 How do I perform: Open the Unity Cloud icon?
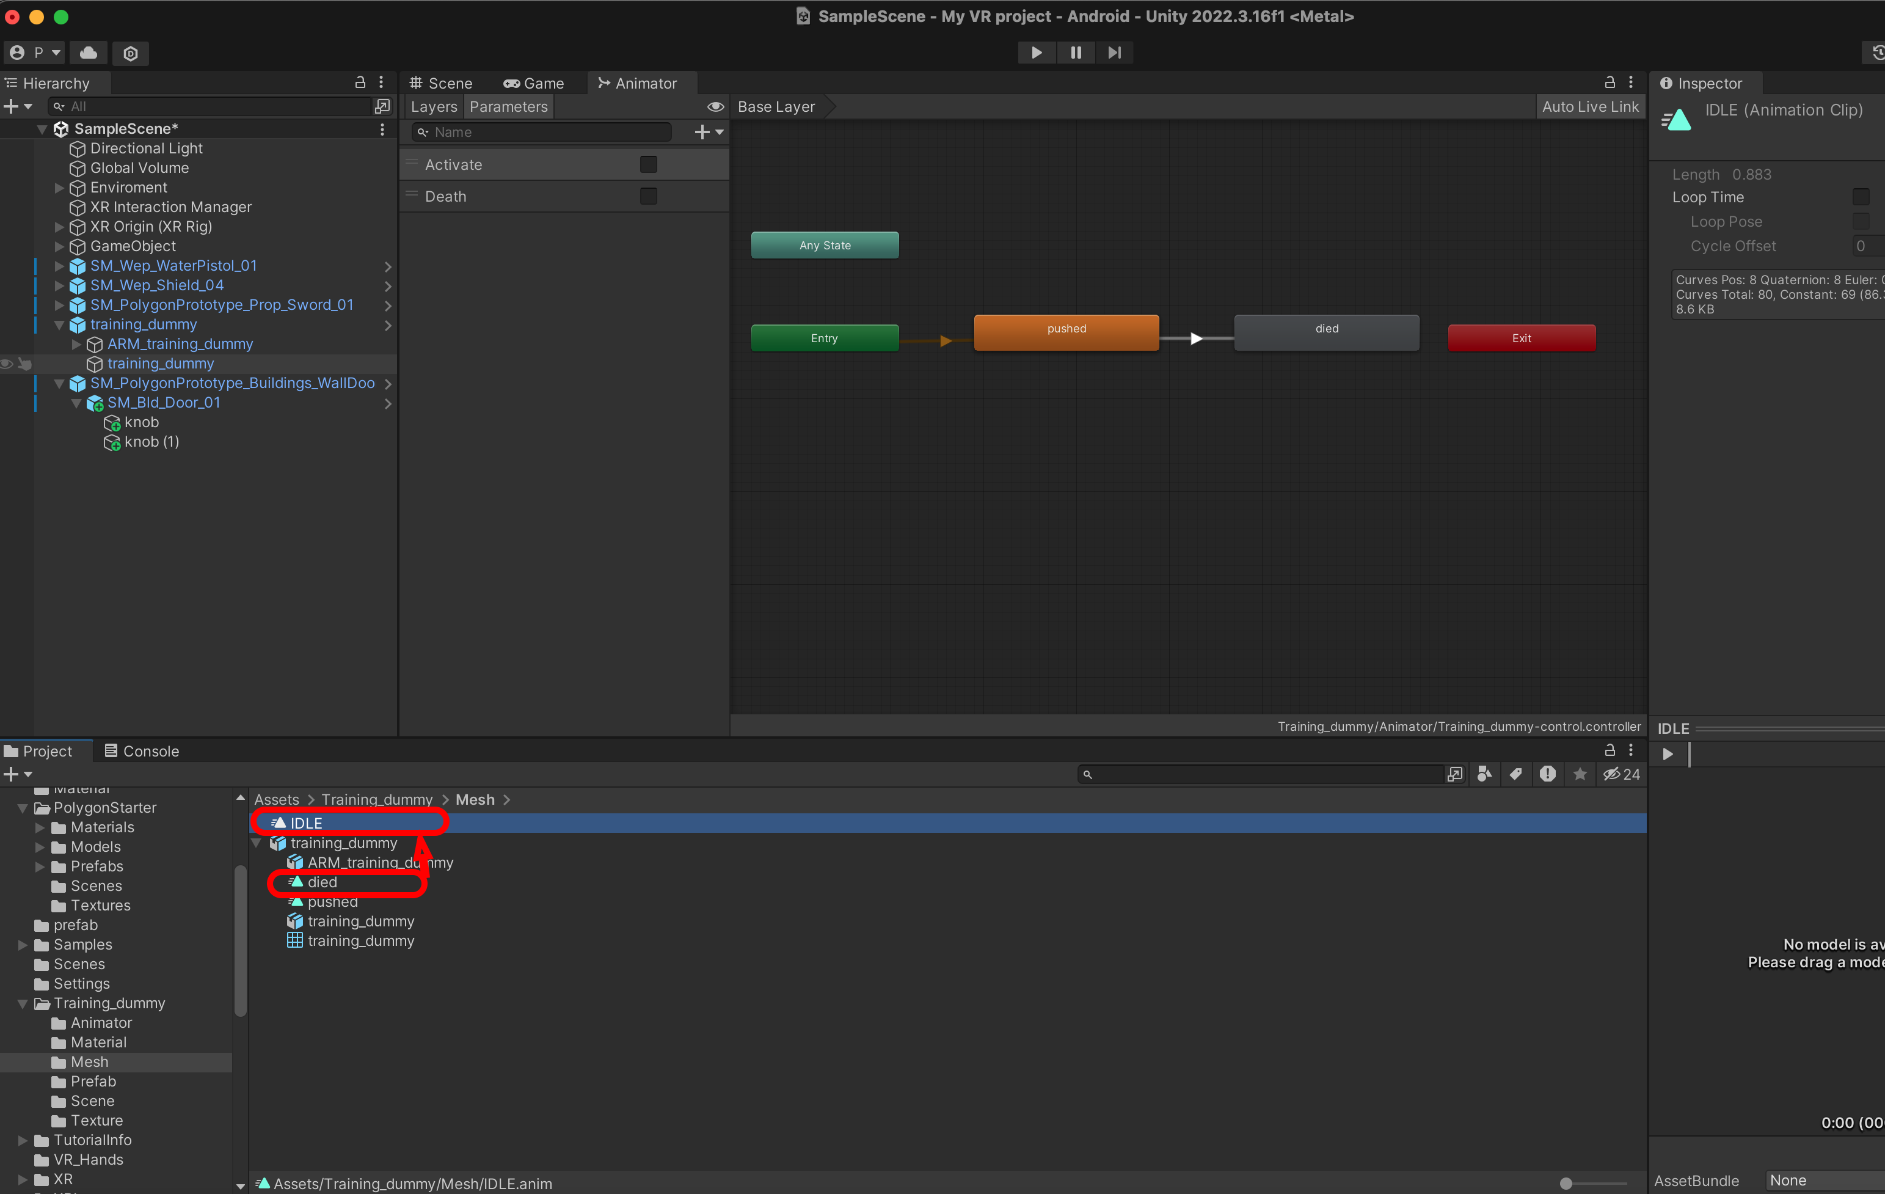89,53
